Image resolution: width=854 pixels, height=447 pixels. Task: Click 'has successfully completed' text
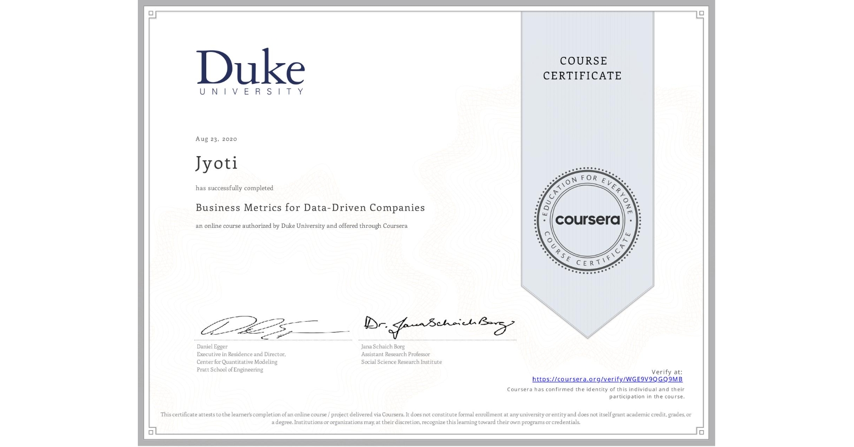click(x=234, y=188)
